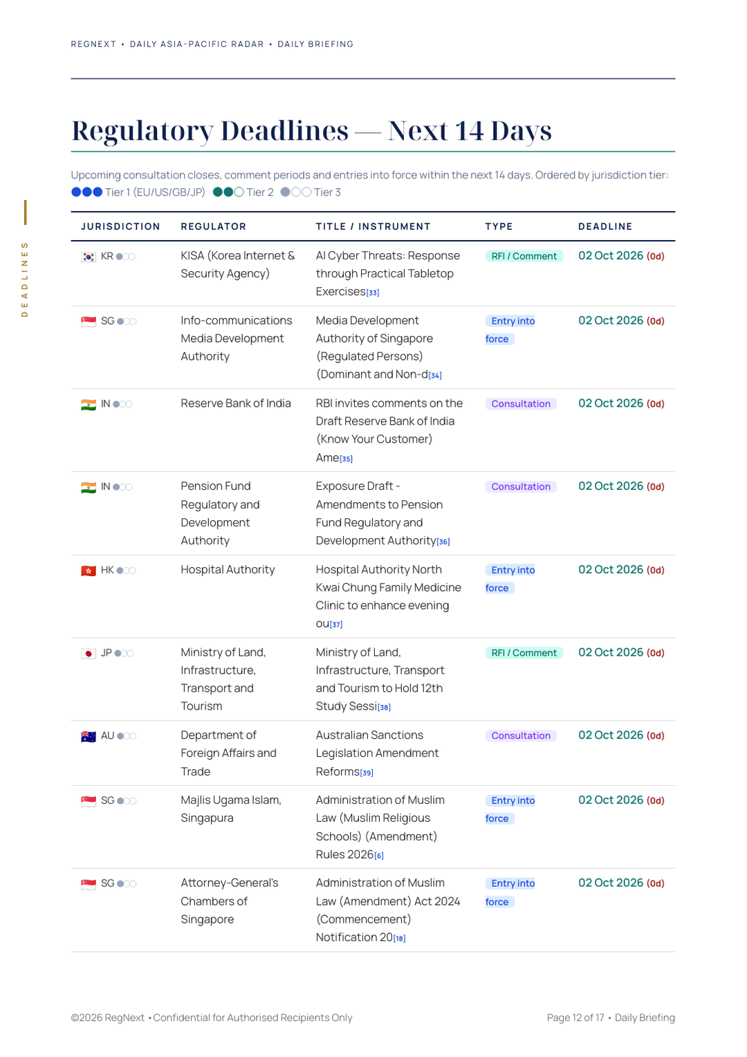
Task: Open footnote reference [33]
Action: point(373,293)
